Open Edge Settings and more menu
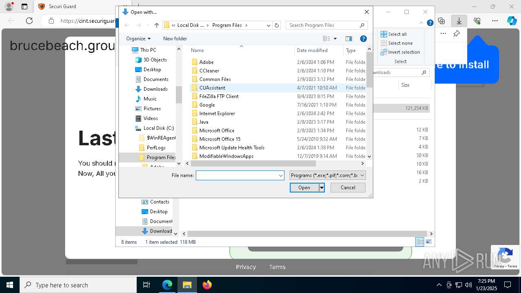Image resolution: width=521 pixels, height=293 pixels. (495, 21)
